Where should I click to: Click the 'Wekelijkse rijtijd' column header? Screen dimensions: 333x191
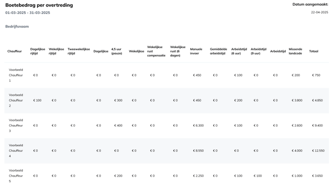click(56, 51)
